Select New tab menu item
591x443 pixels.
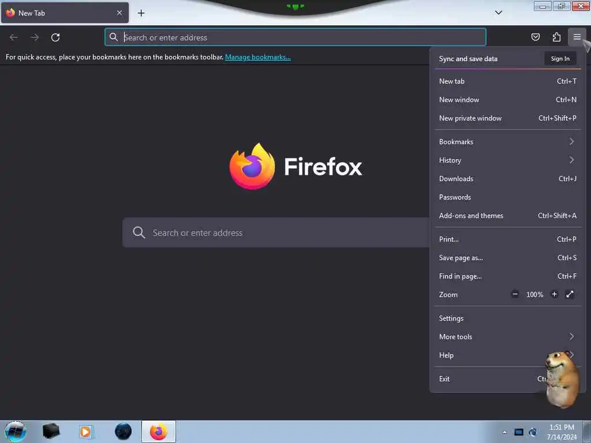[x=508, y=81]
